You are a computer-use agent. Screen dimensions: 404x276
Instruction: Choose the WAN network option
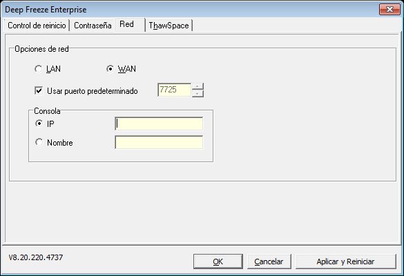(x=110, y=69)
